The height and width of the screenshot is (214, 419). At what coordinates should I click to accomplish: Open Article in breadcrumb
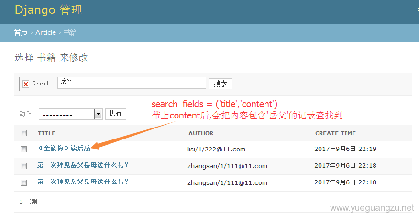46,32
